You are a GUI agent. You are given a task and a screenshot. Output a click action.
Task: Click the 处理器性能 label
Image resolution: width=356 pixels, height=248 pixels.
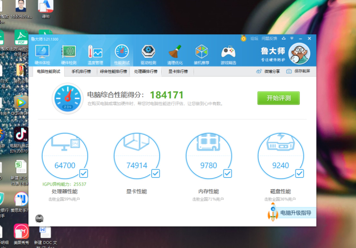(65, 191)
